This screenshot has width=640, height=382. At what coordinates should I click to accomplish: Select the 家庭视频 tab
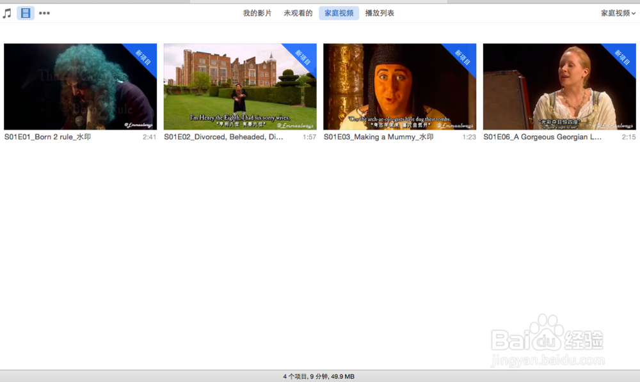[x=339, y=13]
